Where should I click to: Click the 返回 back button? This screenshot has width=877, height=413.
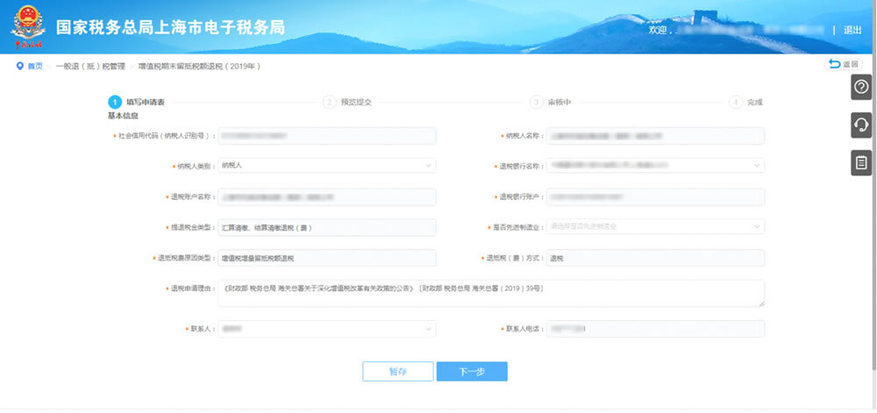(844, 65)
